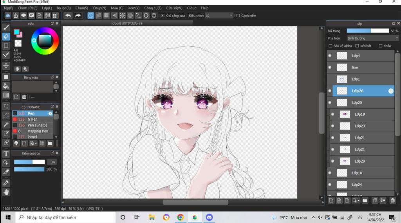Select the Hand tool

(x=6, y=192)
